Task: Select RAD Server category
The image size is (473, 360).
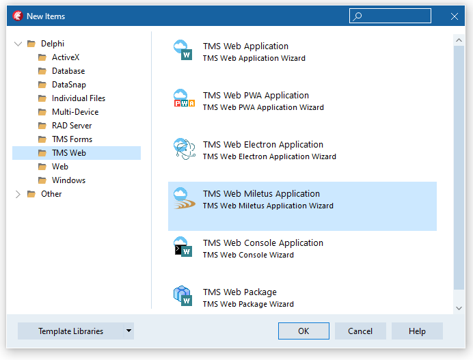Action: point(72,126)
